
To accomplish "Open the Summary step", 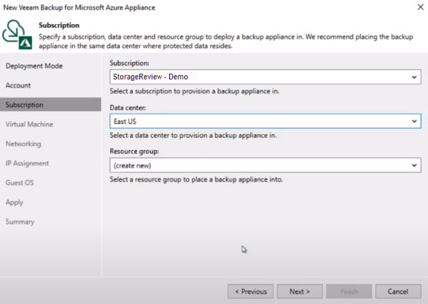I will [20, 222].
